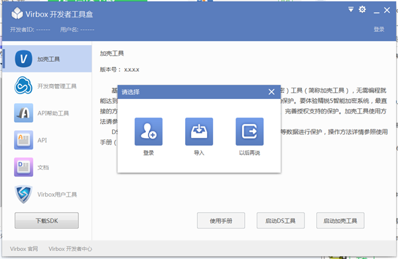Screen dimensions: 398x259
Task: Click the 登录 user-plus icon in dialog
Action: 149,131
